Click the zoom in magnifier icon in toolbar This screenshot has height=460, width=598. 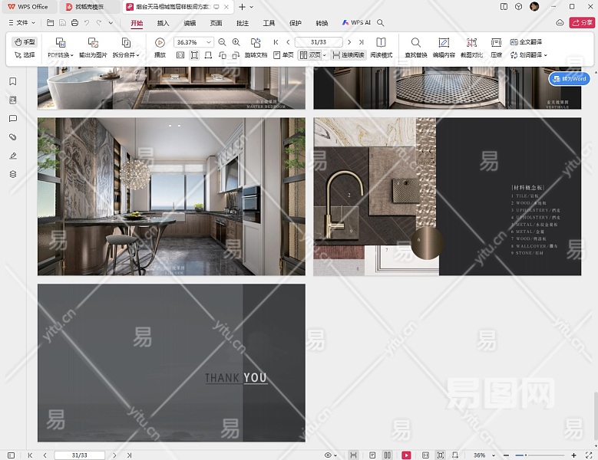[236, 42]
